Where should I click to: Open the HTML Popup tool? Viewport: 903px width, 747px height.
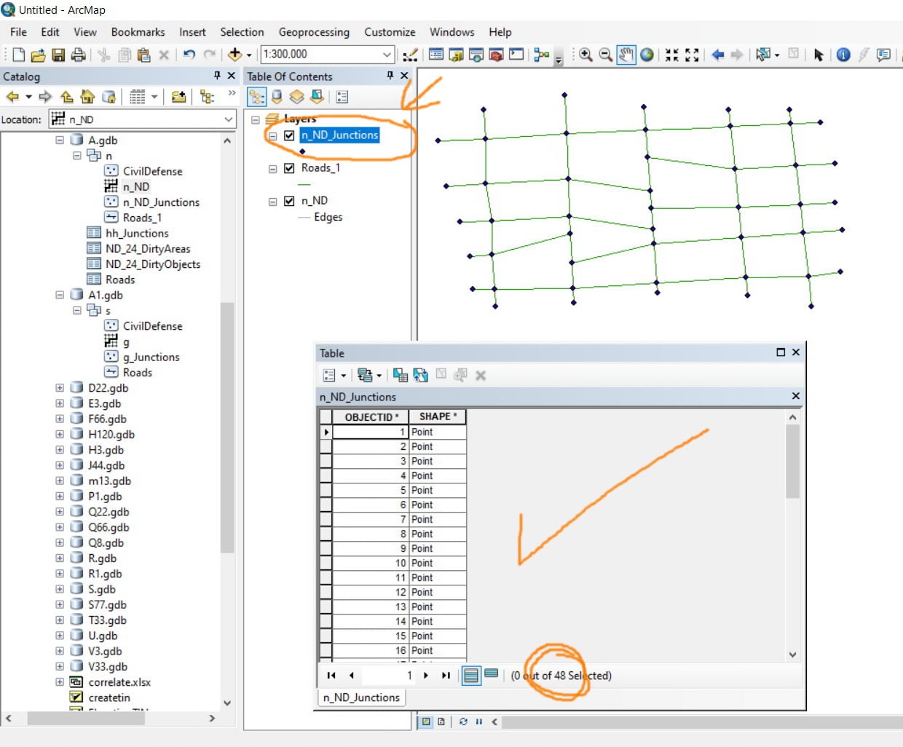pyautogui.click(x=884, y=55)
